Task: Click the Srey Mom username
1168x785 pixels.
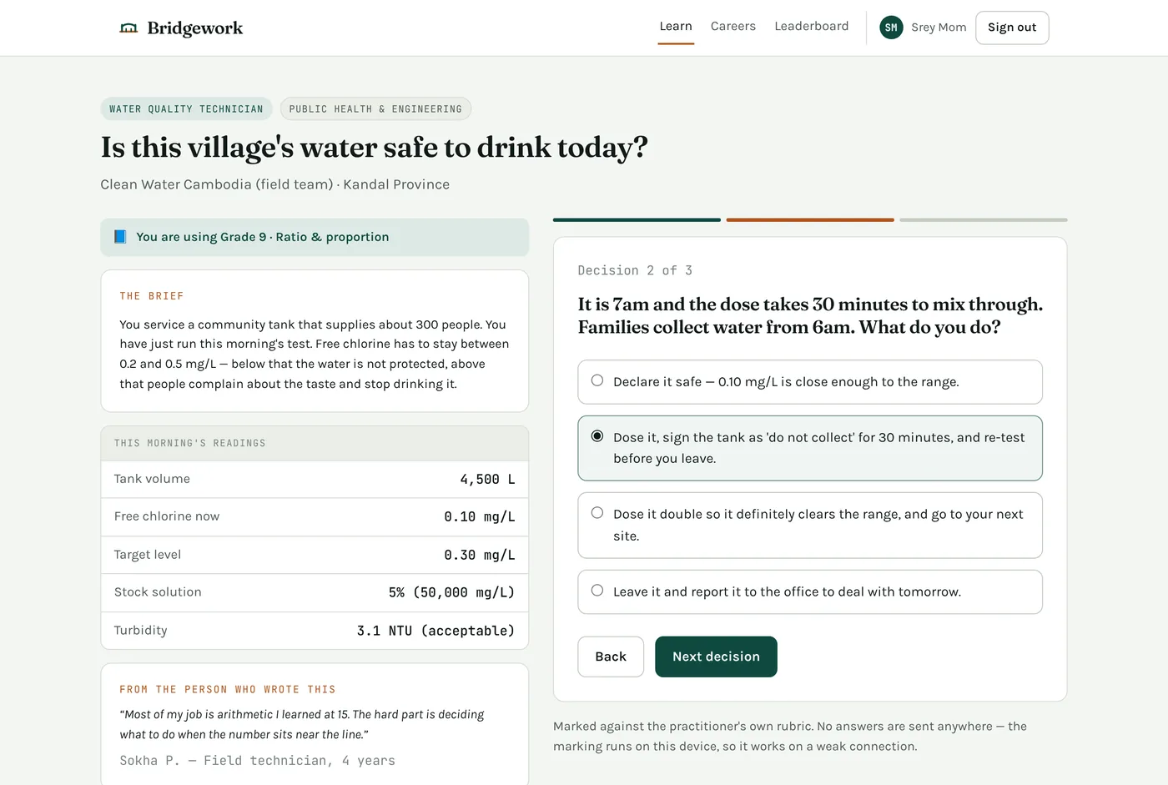Action: coord(939,28)
